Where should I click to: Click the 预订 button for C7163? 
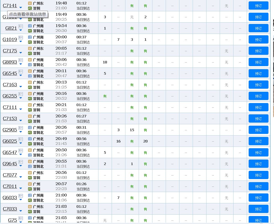click(258, 85)
